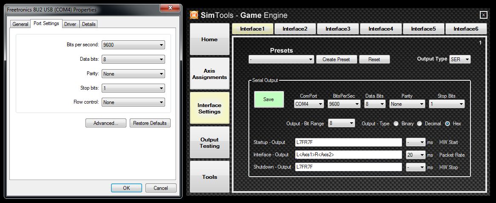
Task: Click the Restore Defaults button
Action: click(150, 123)
